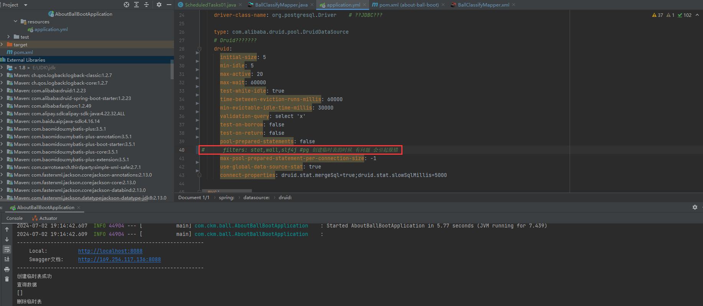Close the ScheduledTasks01.java tab
703x306 pixels.
tap(240, 5)
